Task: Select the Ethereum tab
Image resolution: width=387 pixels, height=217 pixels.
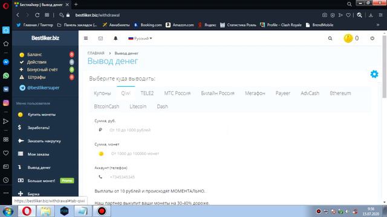Action: [340, 93]
